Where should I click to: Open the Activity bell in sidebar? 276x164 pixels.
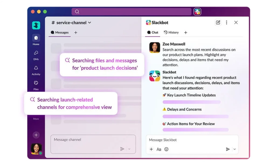(x=36, y=70)
